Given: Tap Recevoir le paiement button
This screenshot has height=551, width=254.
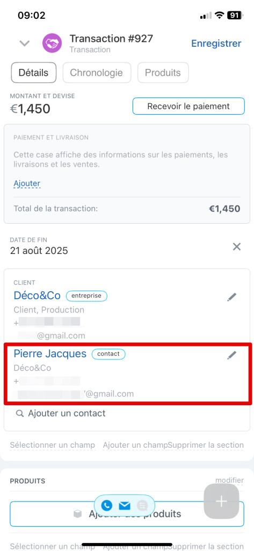Looking at the screenshot, I should pos(188,106).
